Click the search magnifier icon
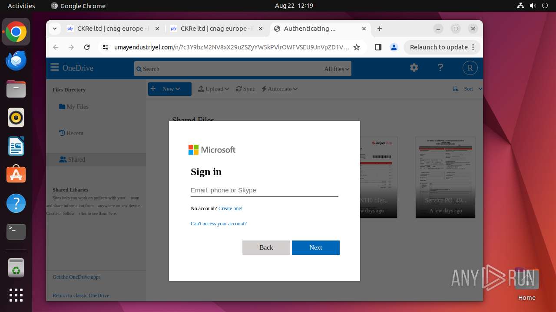 click(x=139, y=69)
